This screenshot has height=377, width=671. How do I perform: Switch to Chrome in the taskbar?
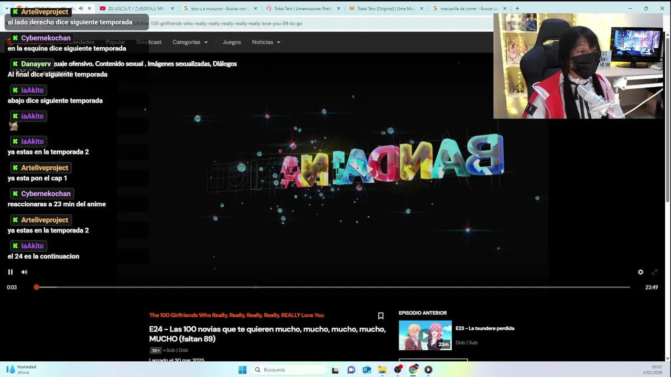(x=413, y=370)
